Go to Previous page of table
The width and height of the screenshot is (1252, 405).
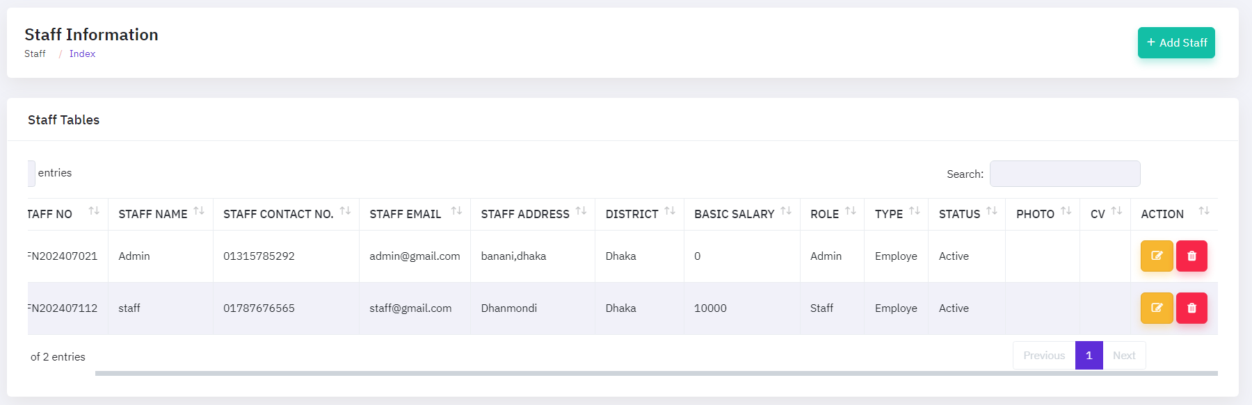[1043, 356]
